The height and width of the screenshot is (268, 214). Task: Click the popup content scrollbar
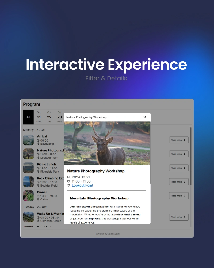coord(150,153)
